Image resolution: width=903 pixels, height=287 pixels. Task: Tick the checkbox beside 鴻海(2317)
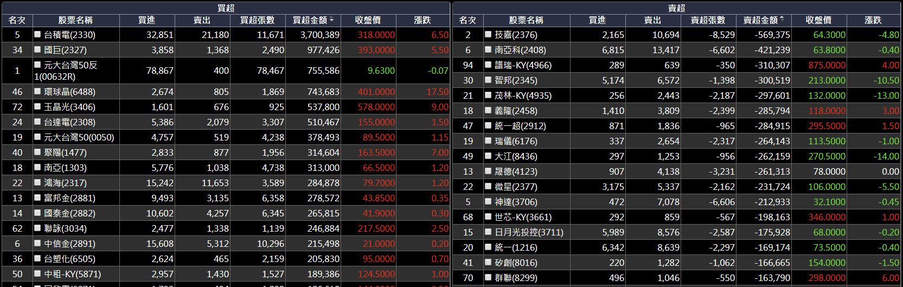coord(37,182)
